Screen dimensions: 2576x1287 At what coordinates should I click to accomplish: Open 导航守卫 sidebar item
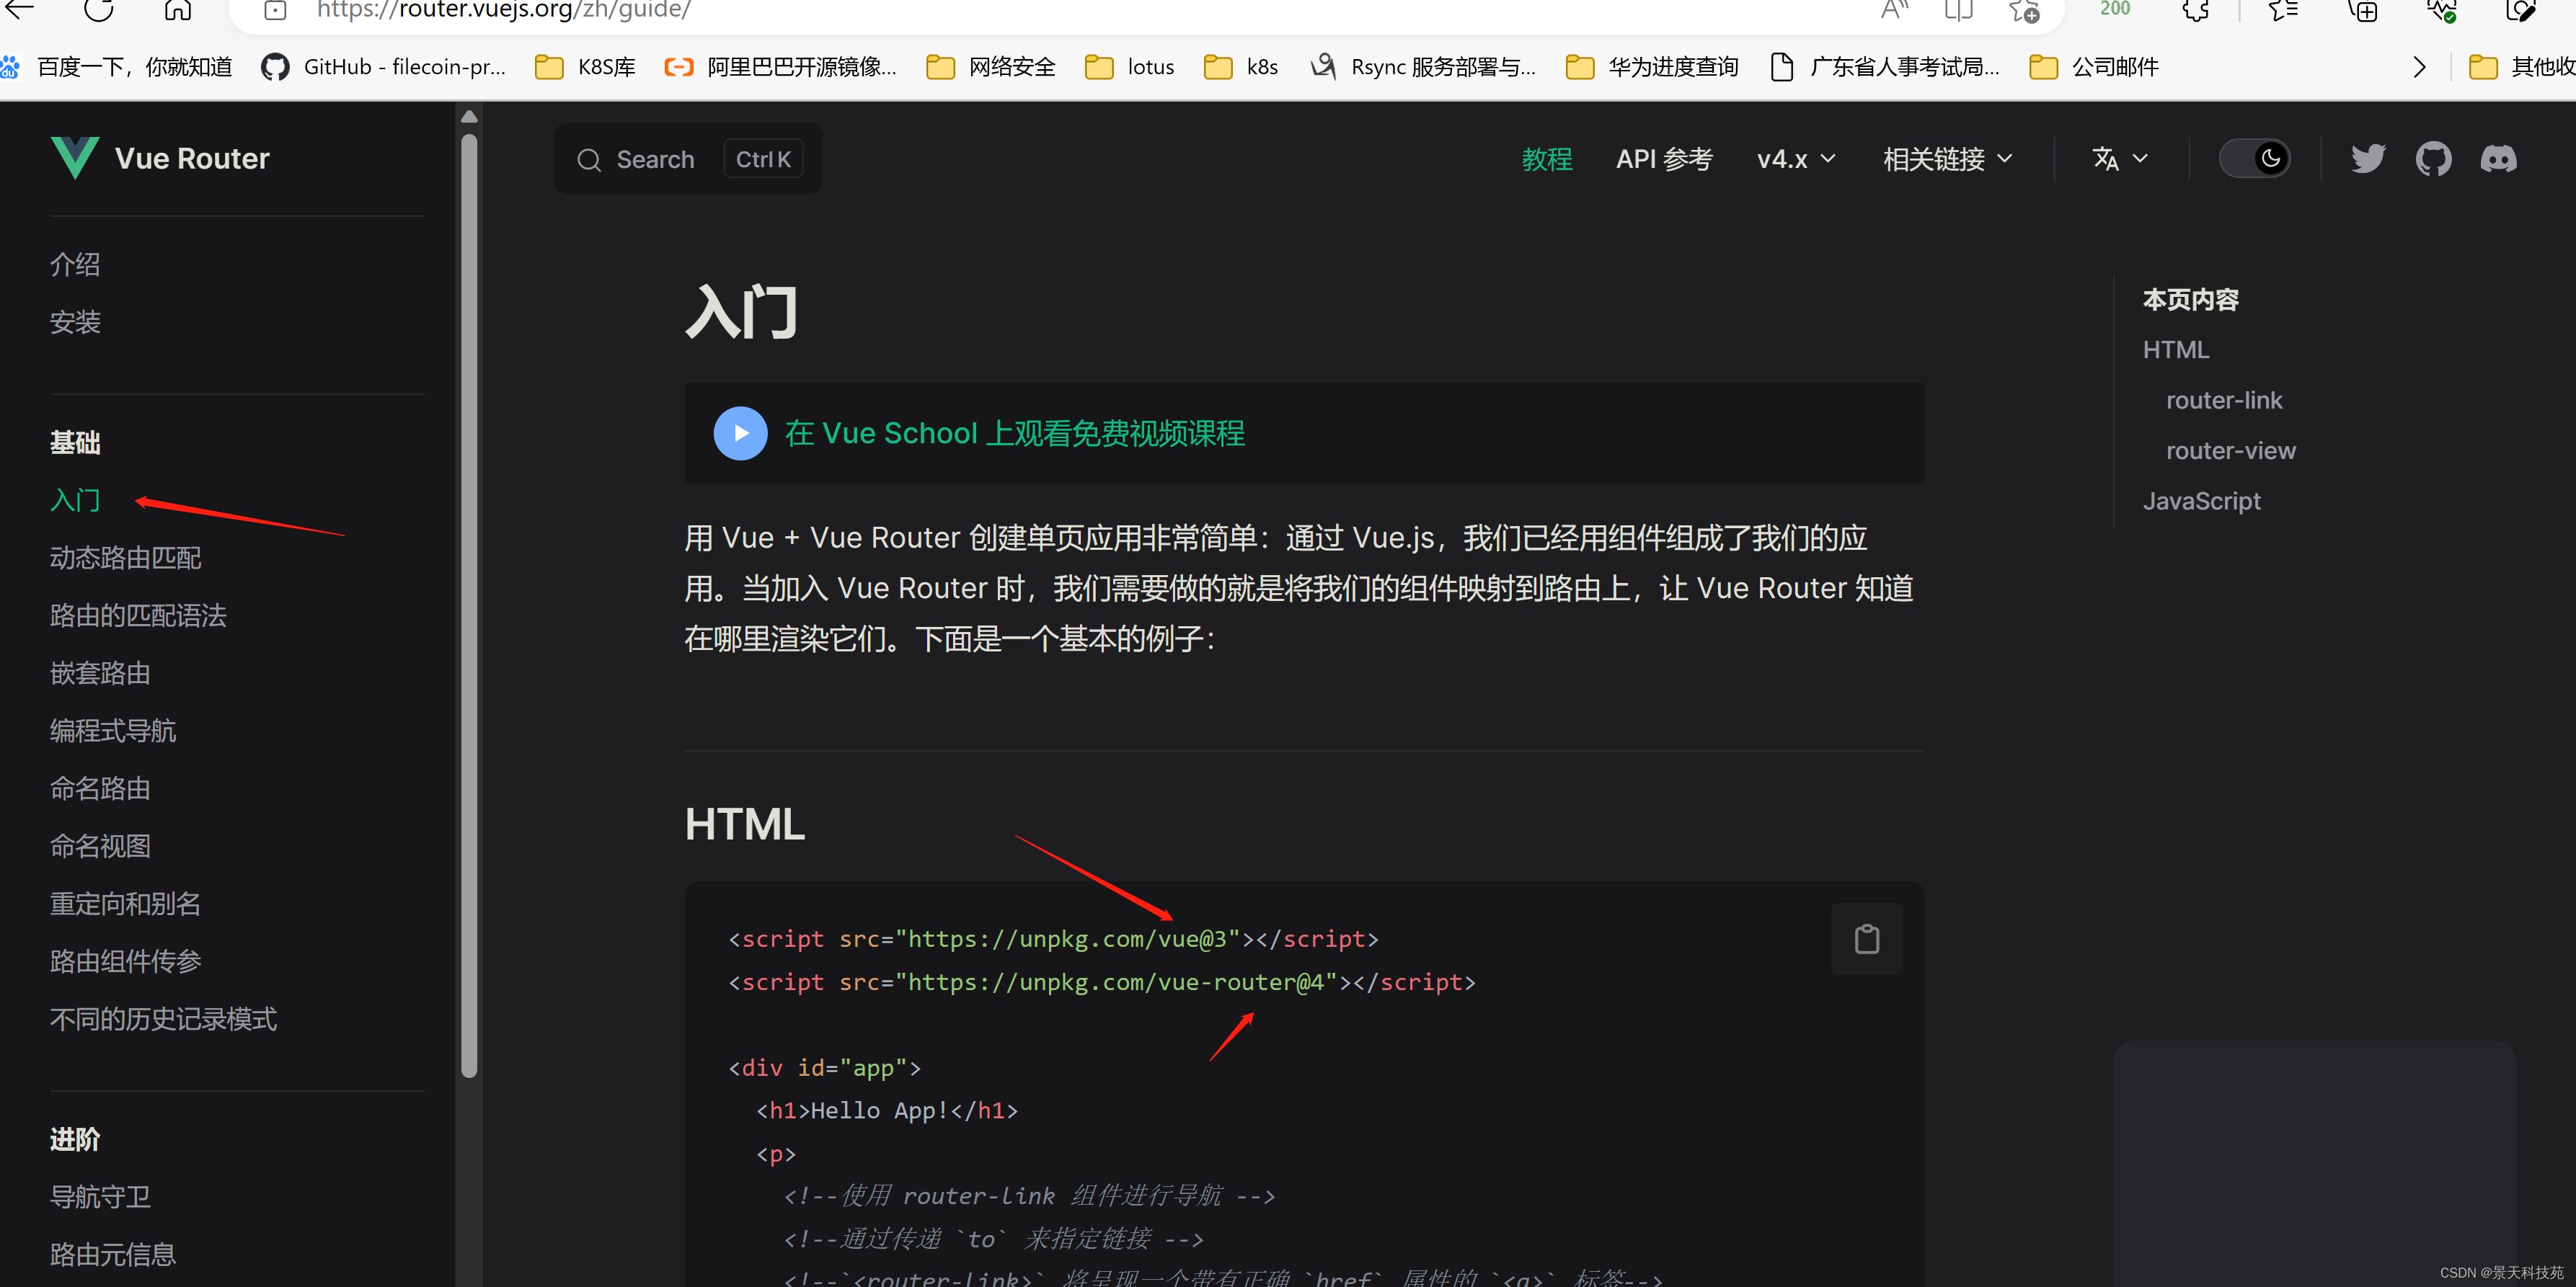[x=100, y=1197]
